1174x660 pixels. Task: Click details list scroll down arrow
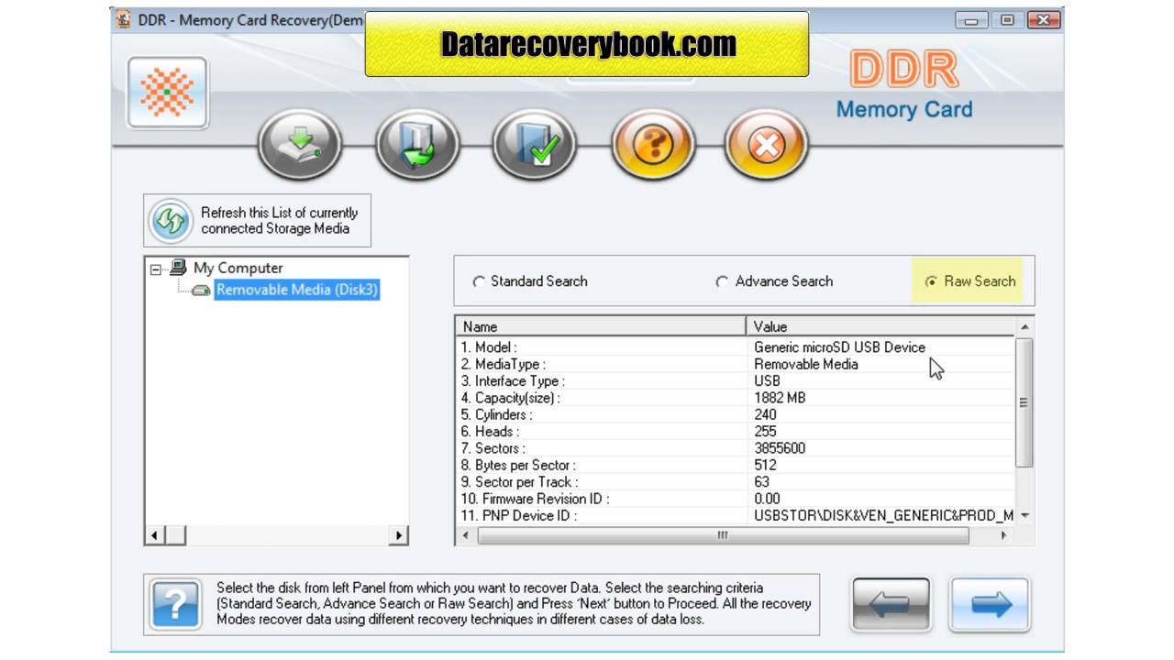tap(1024, 515)
